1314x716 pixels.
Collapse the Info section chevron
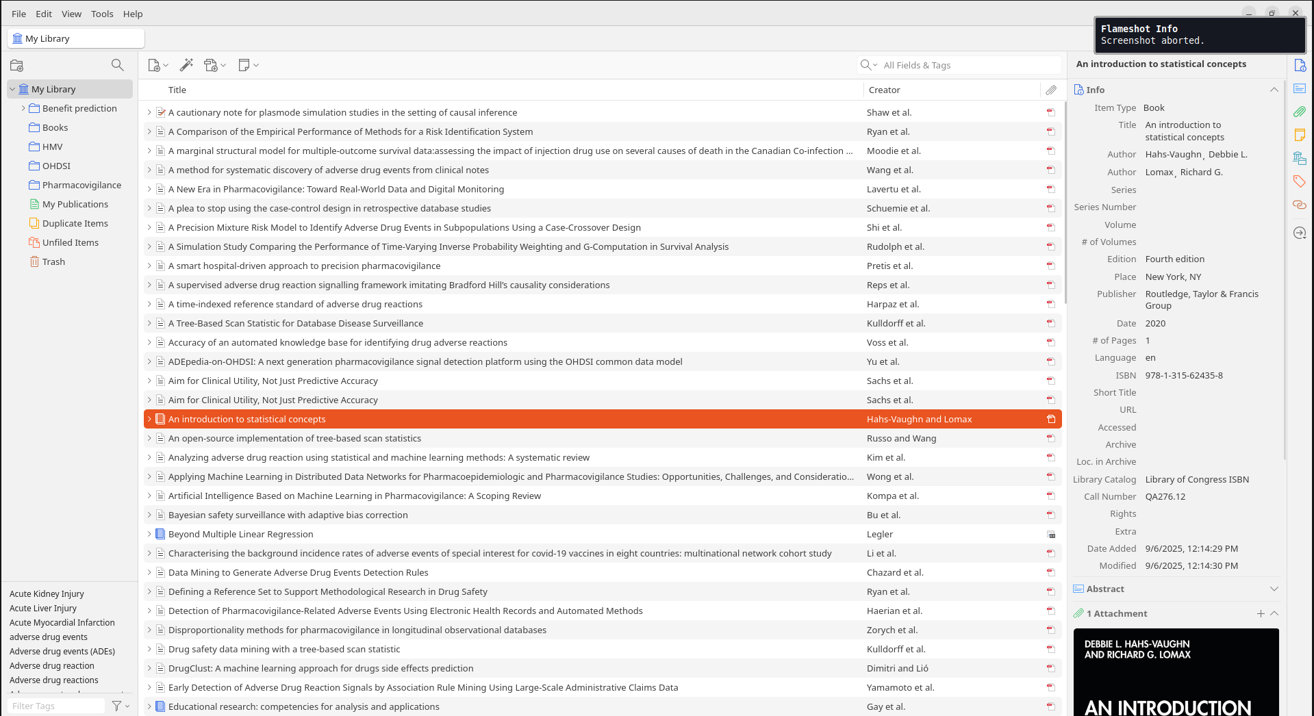pos(1274,90)
